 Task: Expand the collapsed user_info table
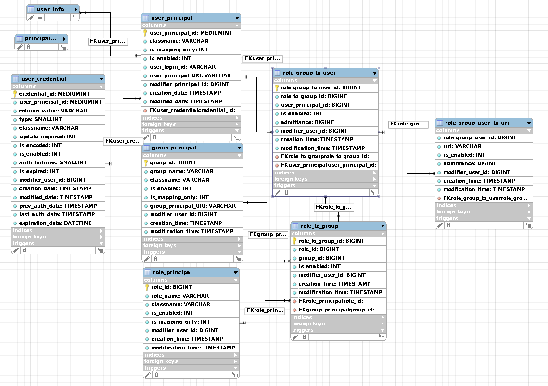pyautogui.click(x=76, y=9)
